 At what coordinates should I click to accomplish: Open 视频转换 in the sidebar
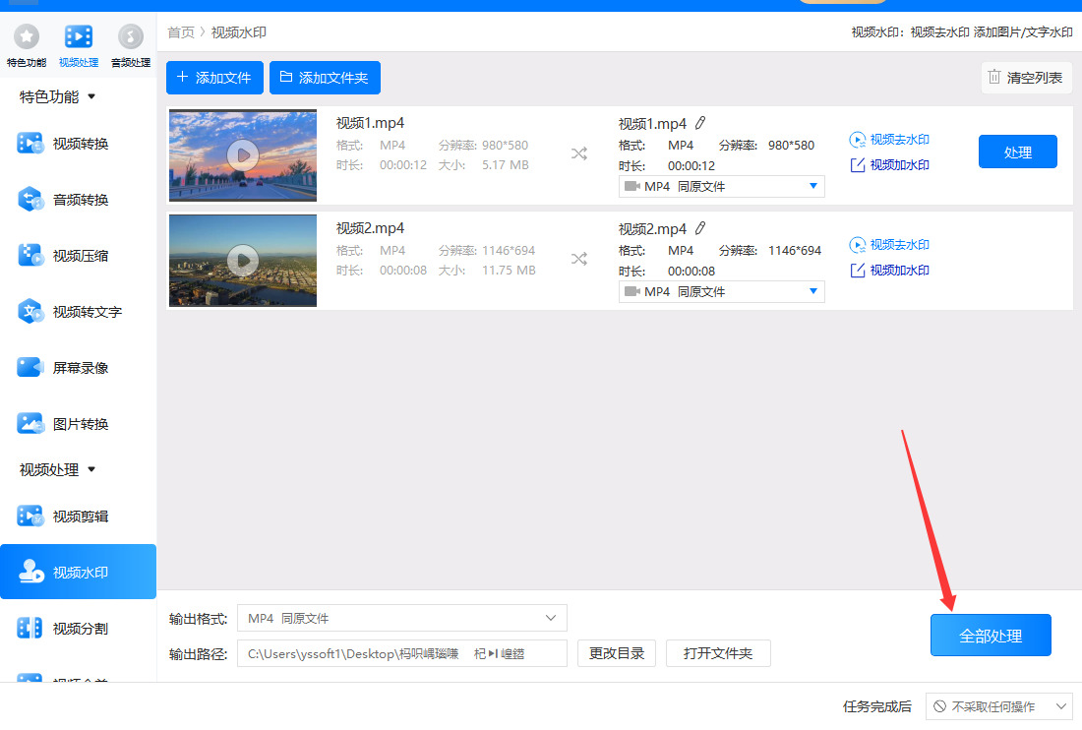coord(78,144)
